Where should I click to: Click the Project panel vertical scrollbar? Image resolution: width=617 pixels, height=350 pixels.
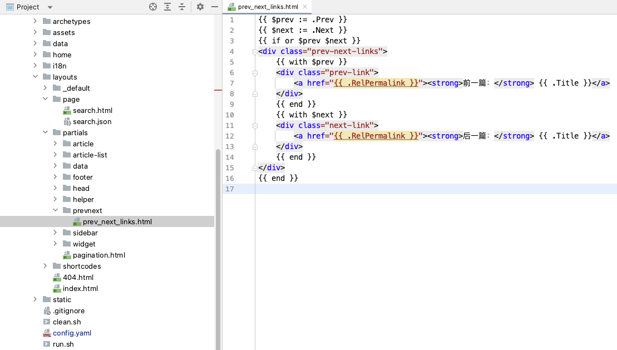pyautogui.click(x=218, y=250)
